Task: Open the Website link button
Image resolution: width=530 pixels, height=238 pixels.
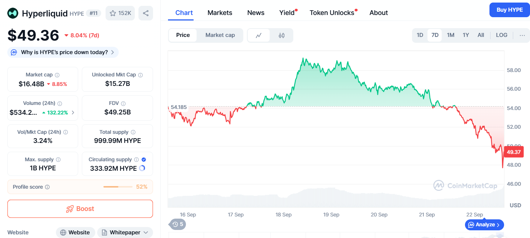Action: 76,233
